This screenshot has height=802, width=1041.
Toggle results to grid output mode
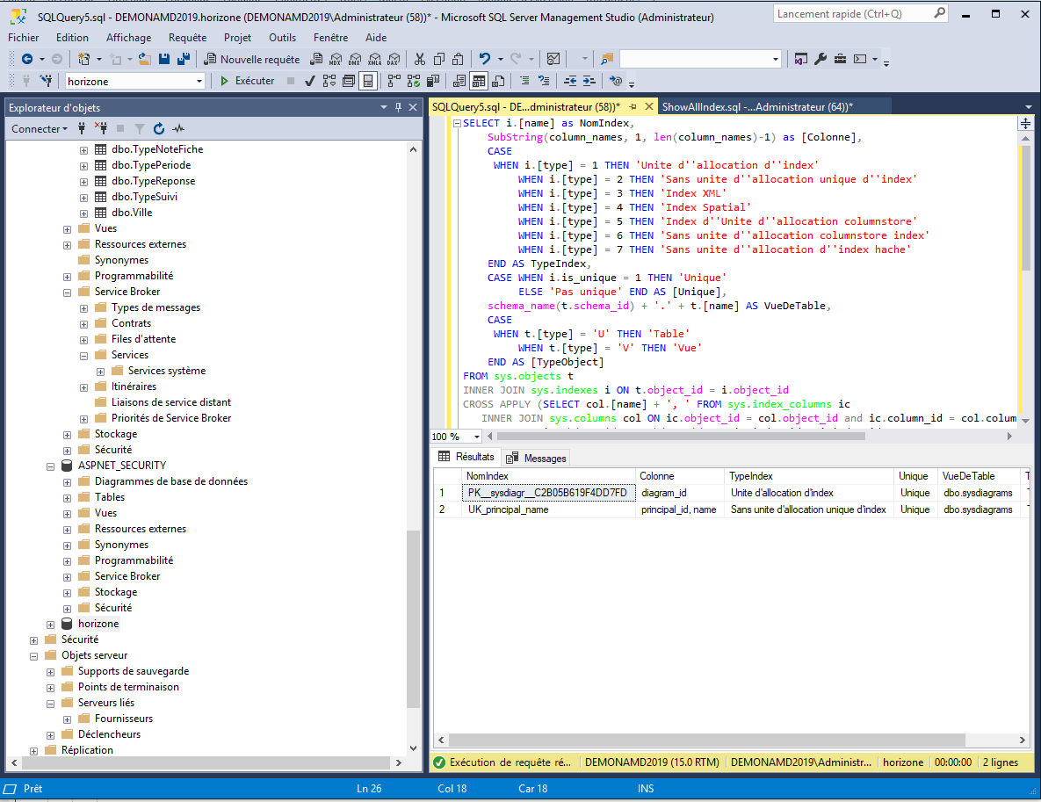[x=479, y=81]
